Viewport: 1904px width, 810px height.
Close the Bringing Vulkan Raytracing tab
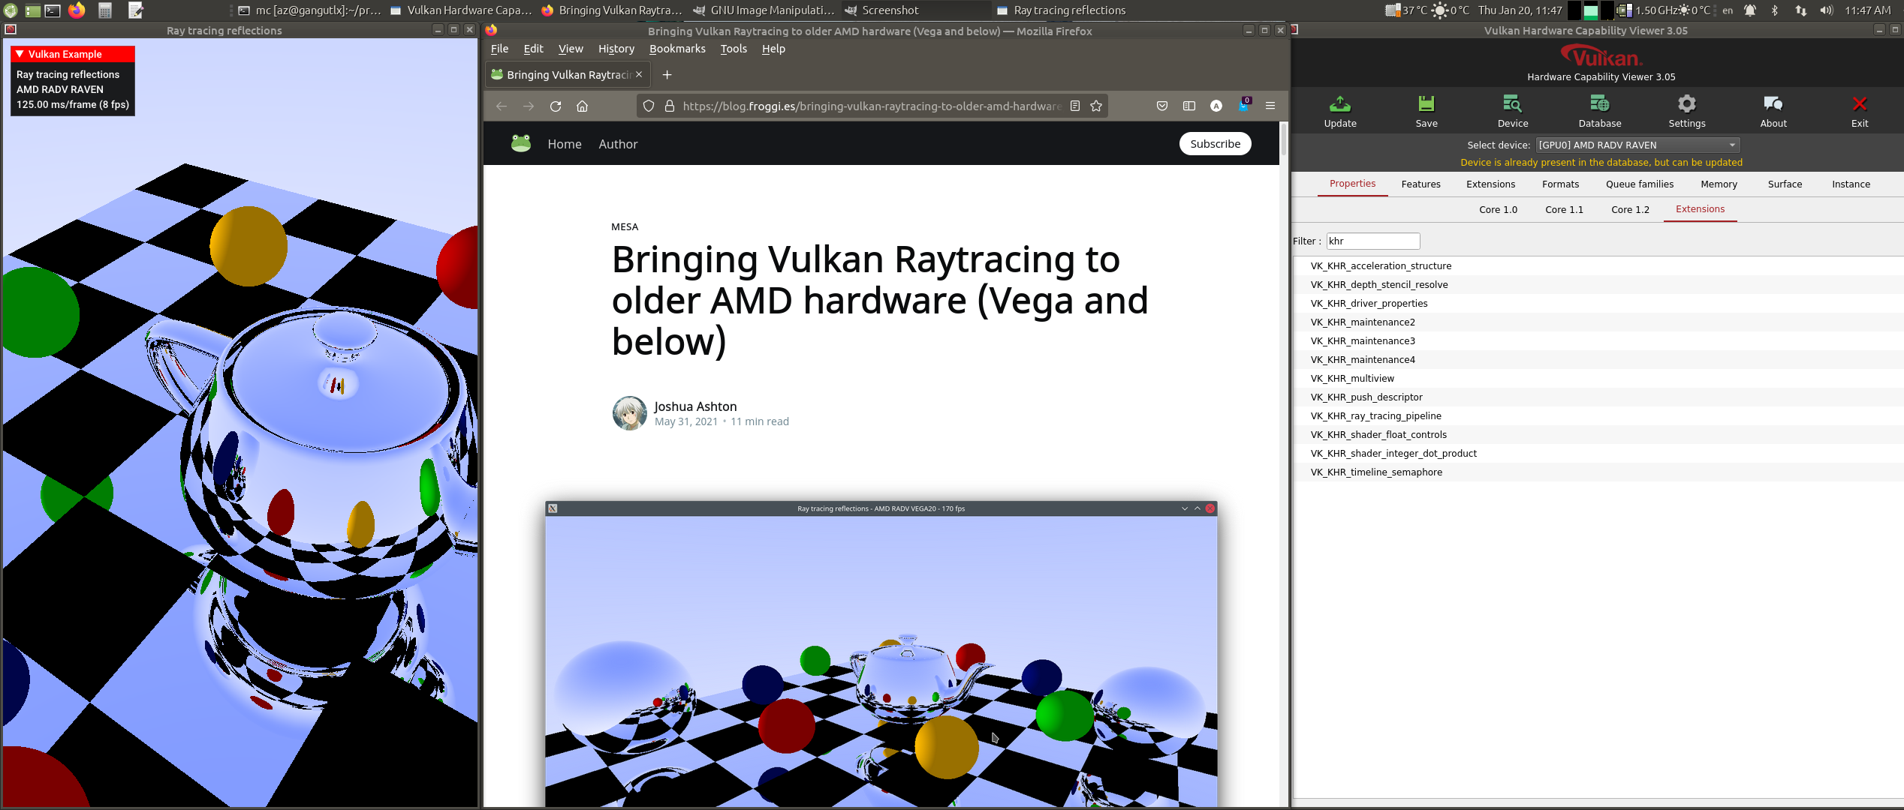[x=639, y=74]
